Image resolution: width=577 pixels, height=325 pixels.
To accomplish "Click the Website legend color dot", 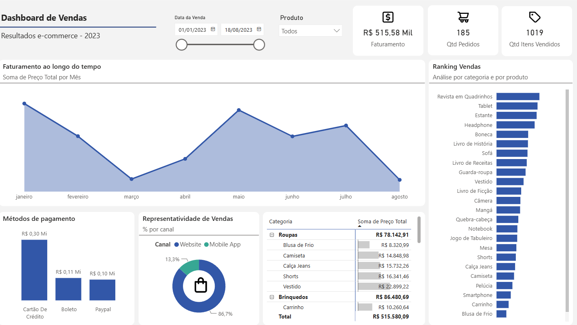I will pos(176,245).
